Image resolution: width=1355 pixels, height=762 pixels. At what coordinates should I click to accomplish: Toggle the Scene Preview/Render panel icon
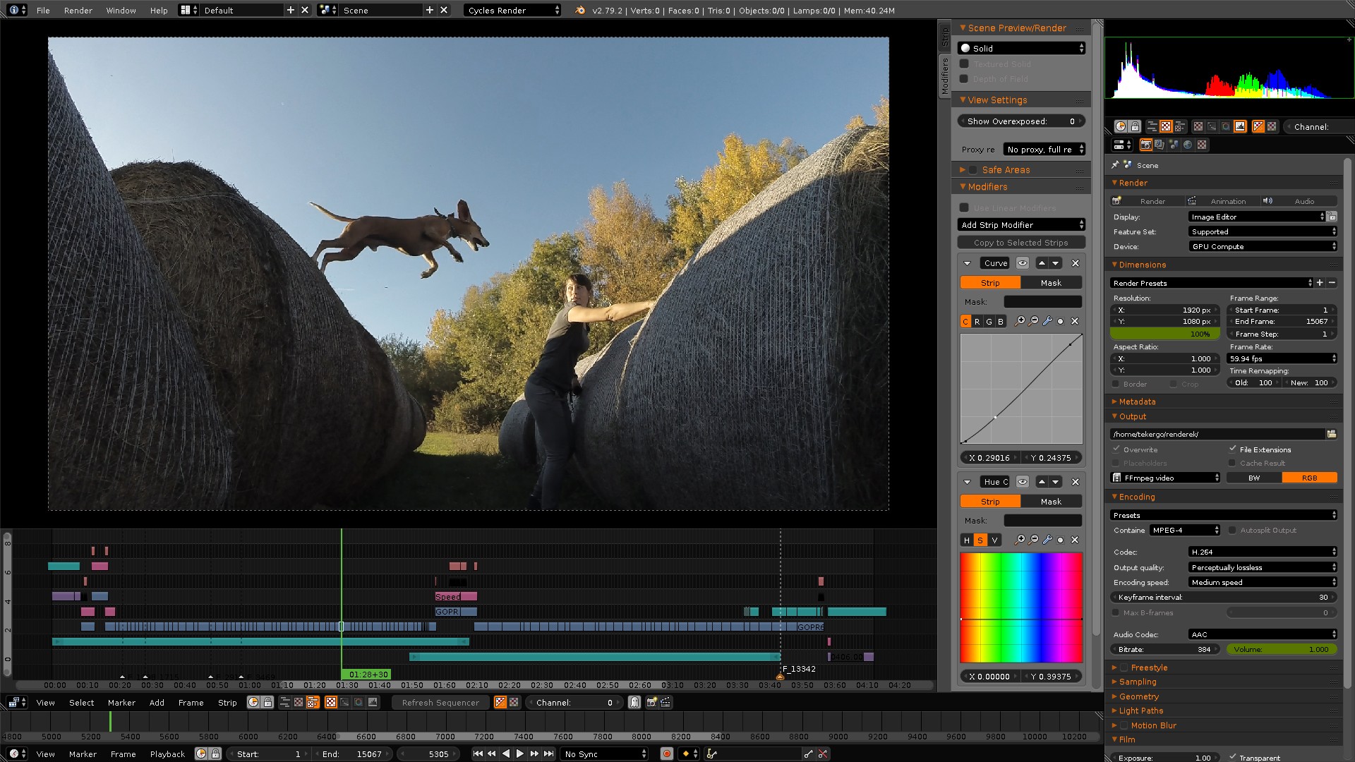click(963, 28)
